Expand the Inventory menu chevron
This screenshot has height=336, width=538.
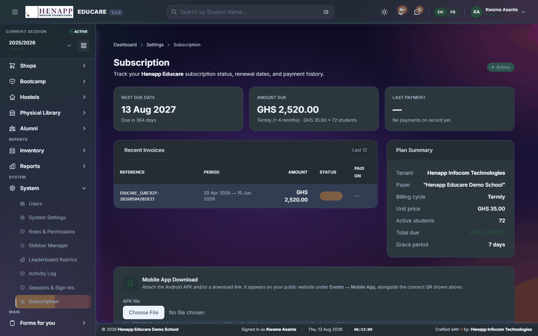pyautogui.click(x=84, y=150)
